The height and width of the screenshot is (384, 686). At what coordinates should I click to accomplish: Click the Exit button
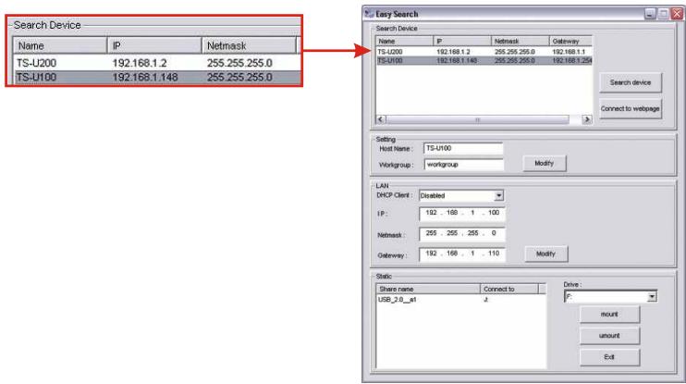click(609, 357)
